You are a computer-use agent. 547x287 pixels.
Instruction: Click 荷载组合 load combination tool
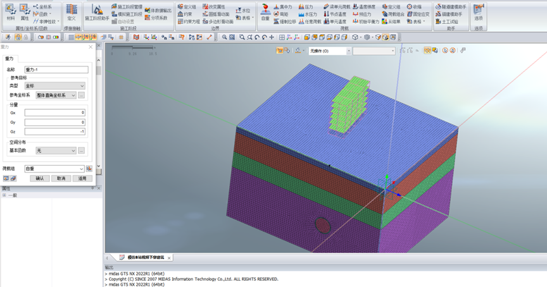(393, 14)
